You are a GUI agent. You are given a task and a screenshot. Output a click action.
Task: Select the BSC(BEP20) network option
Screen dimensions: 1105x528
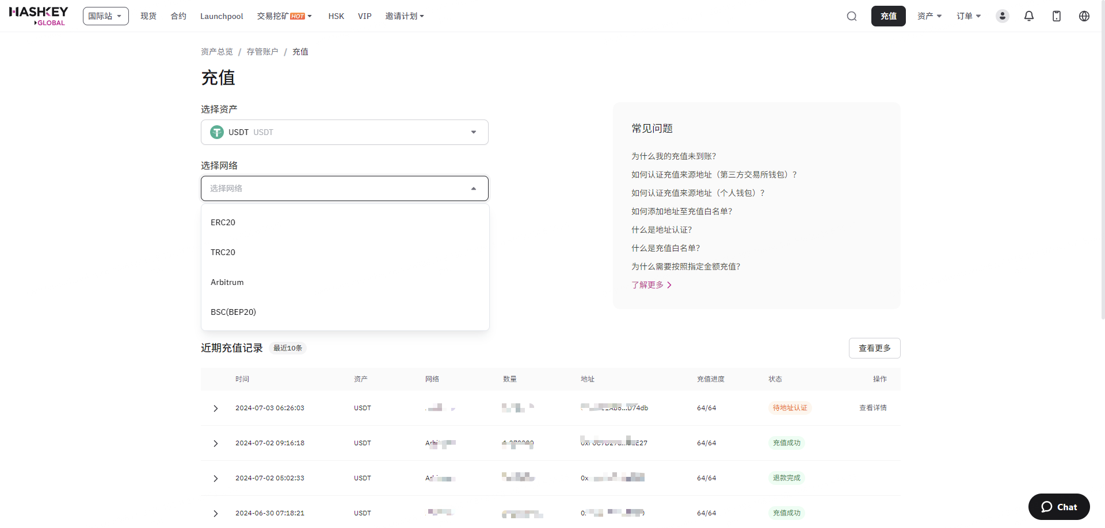[x=345, y=312]
